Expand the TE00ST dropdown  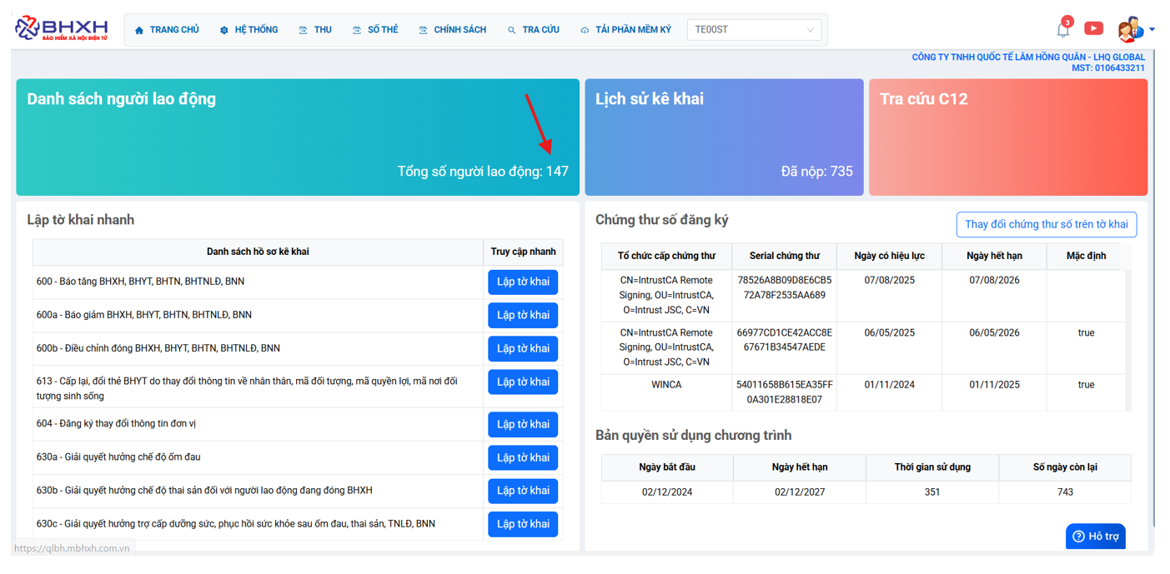point(754,30)
